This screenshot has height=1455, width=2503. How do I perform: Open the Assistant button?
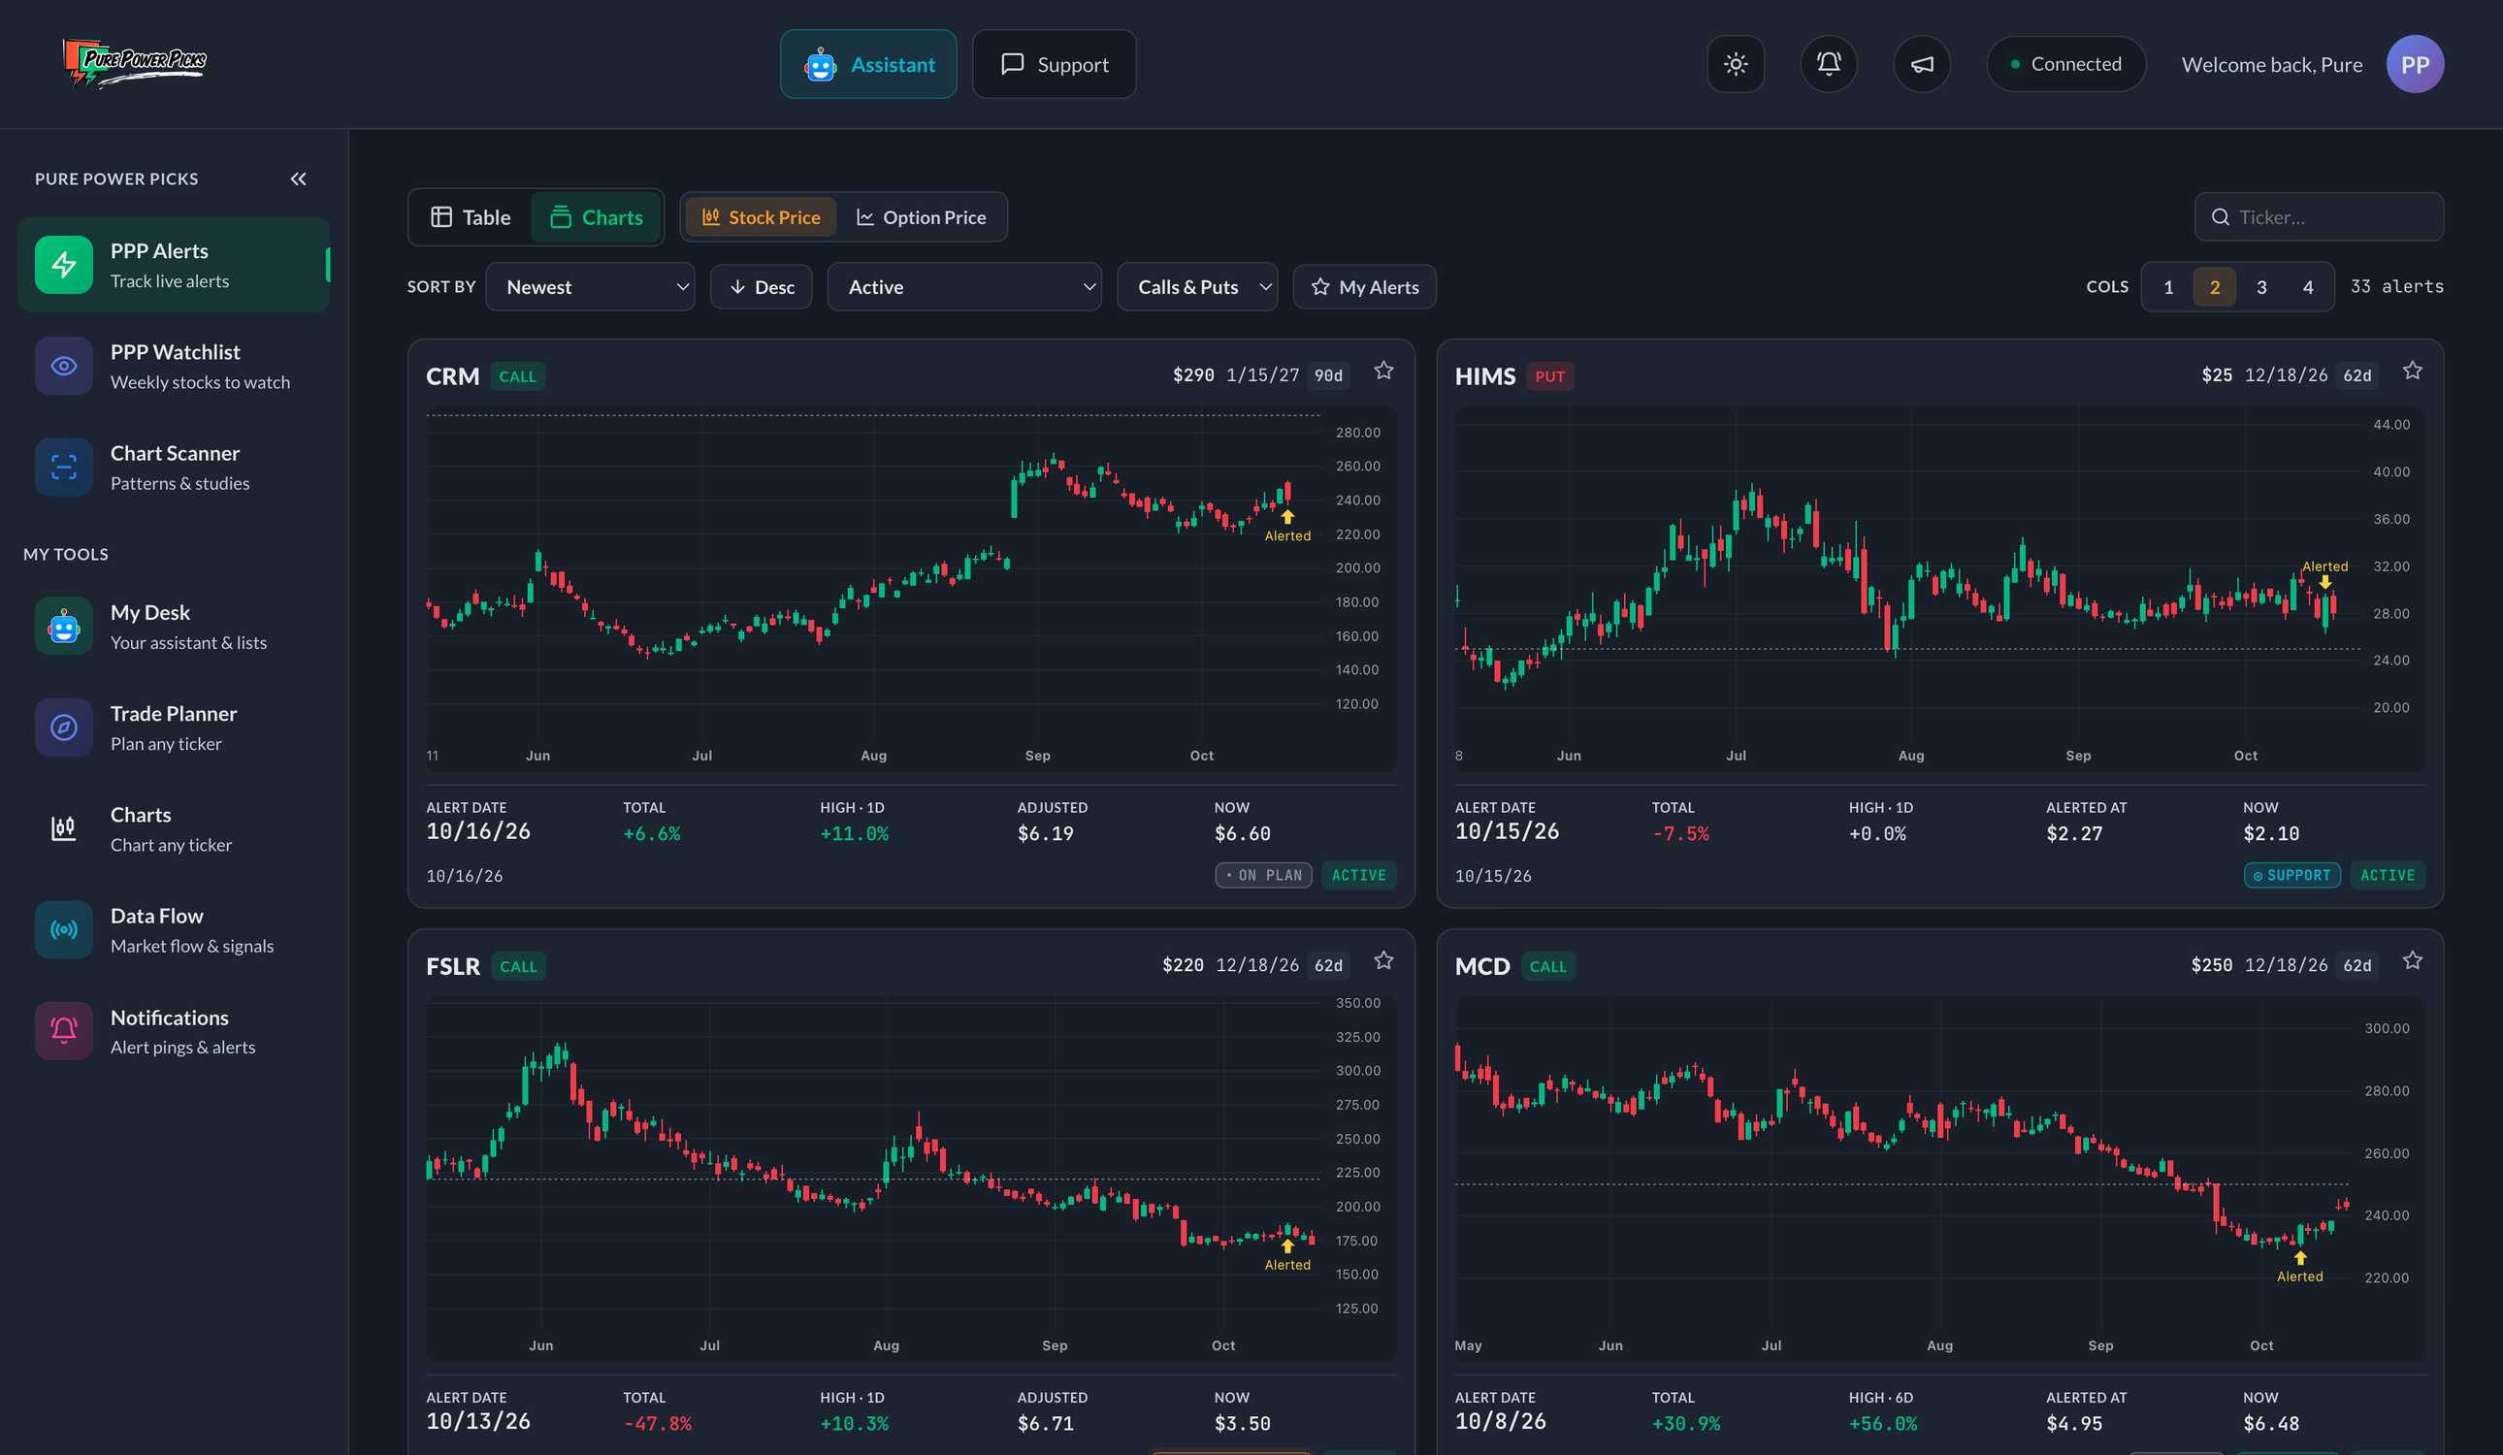pos(868,65)
